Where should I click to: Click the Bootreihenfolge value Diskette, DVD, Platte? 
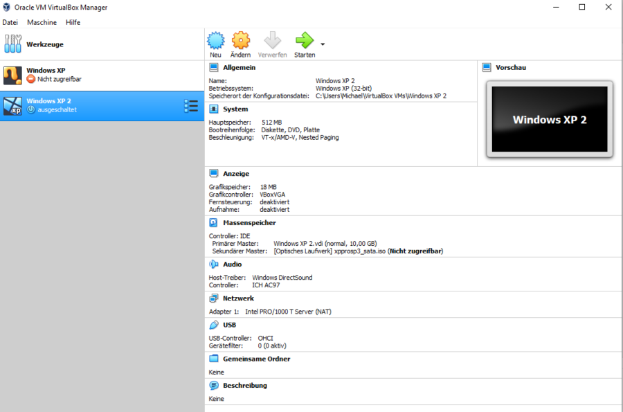(291, 130)
